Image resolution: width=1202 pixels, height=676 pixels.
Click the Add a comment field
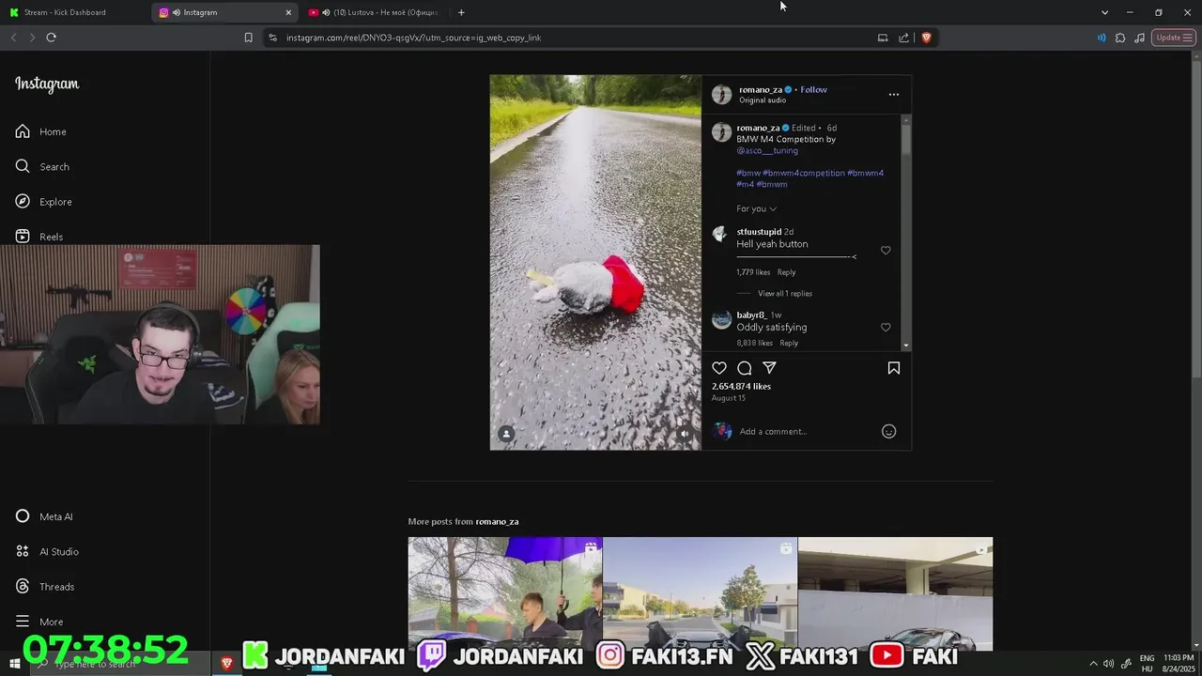[x=808, y=431]
